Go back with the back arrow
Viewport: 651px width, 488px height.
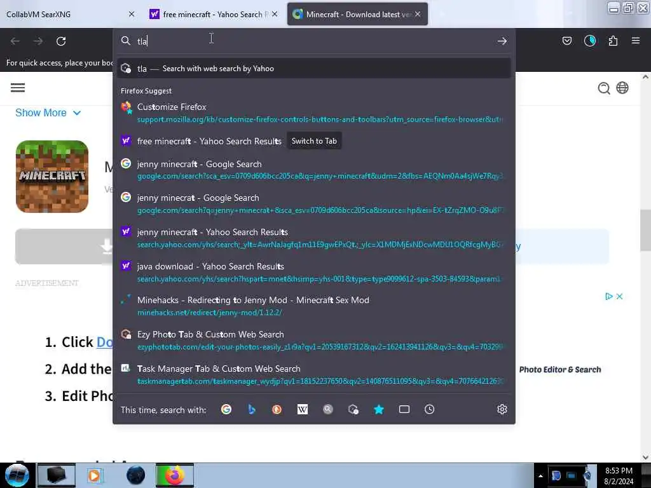click(15, 41)
